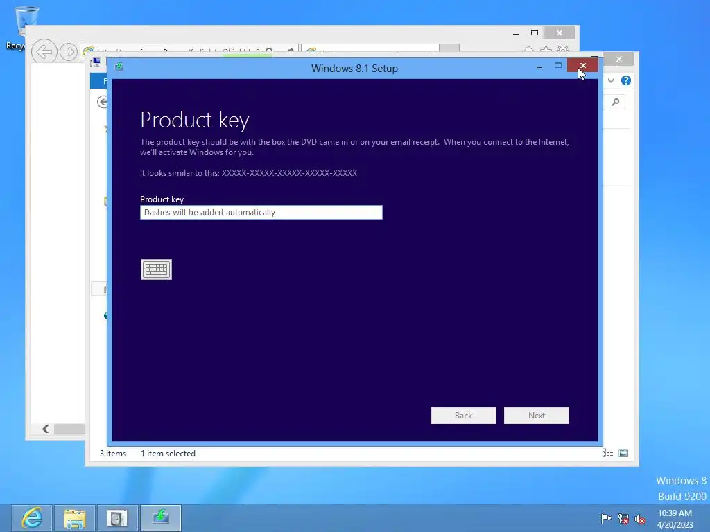Close the File Explorer window
The width and height of the screenshot is (710, 532).
pyautogui.click(x=619, y=60)
